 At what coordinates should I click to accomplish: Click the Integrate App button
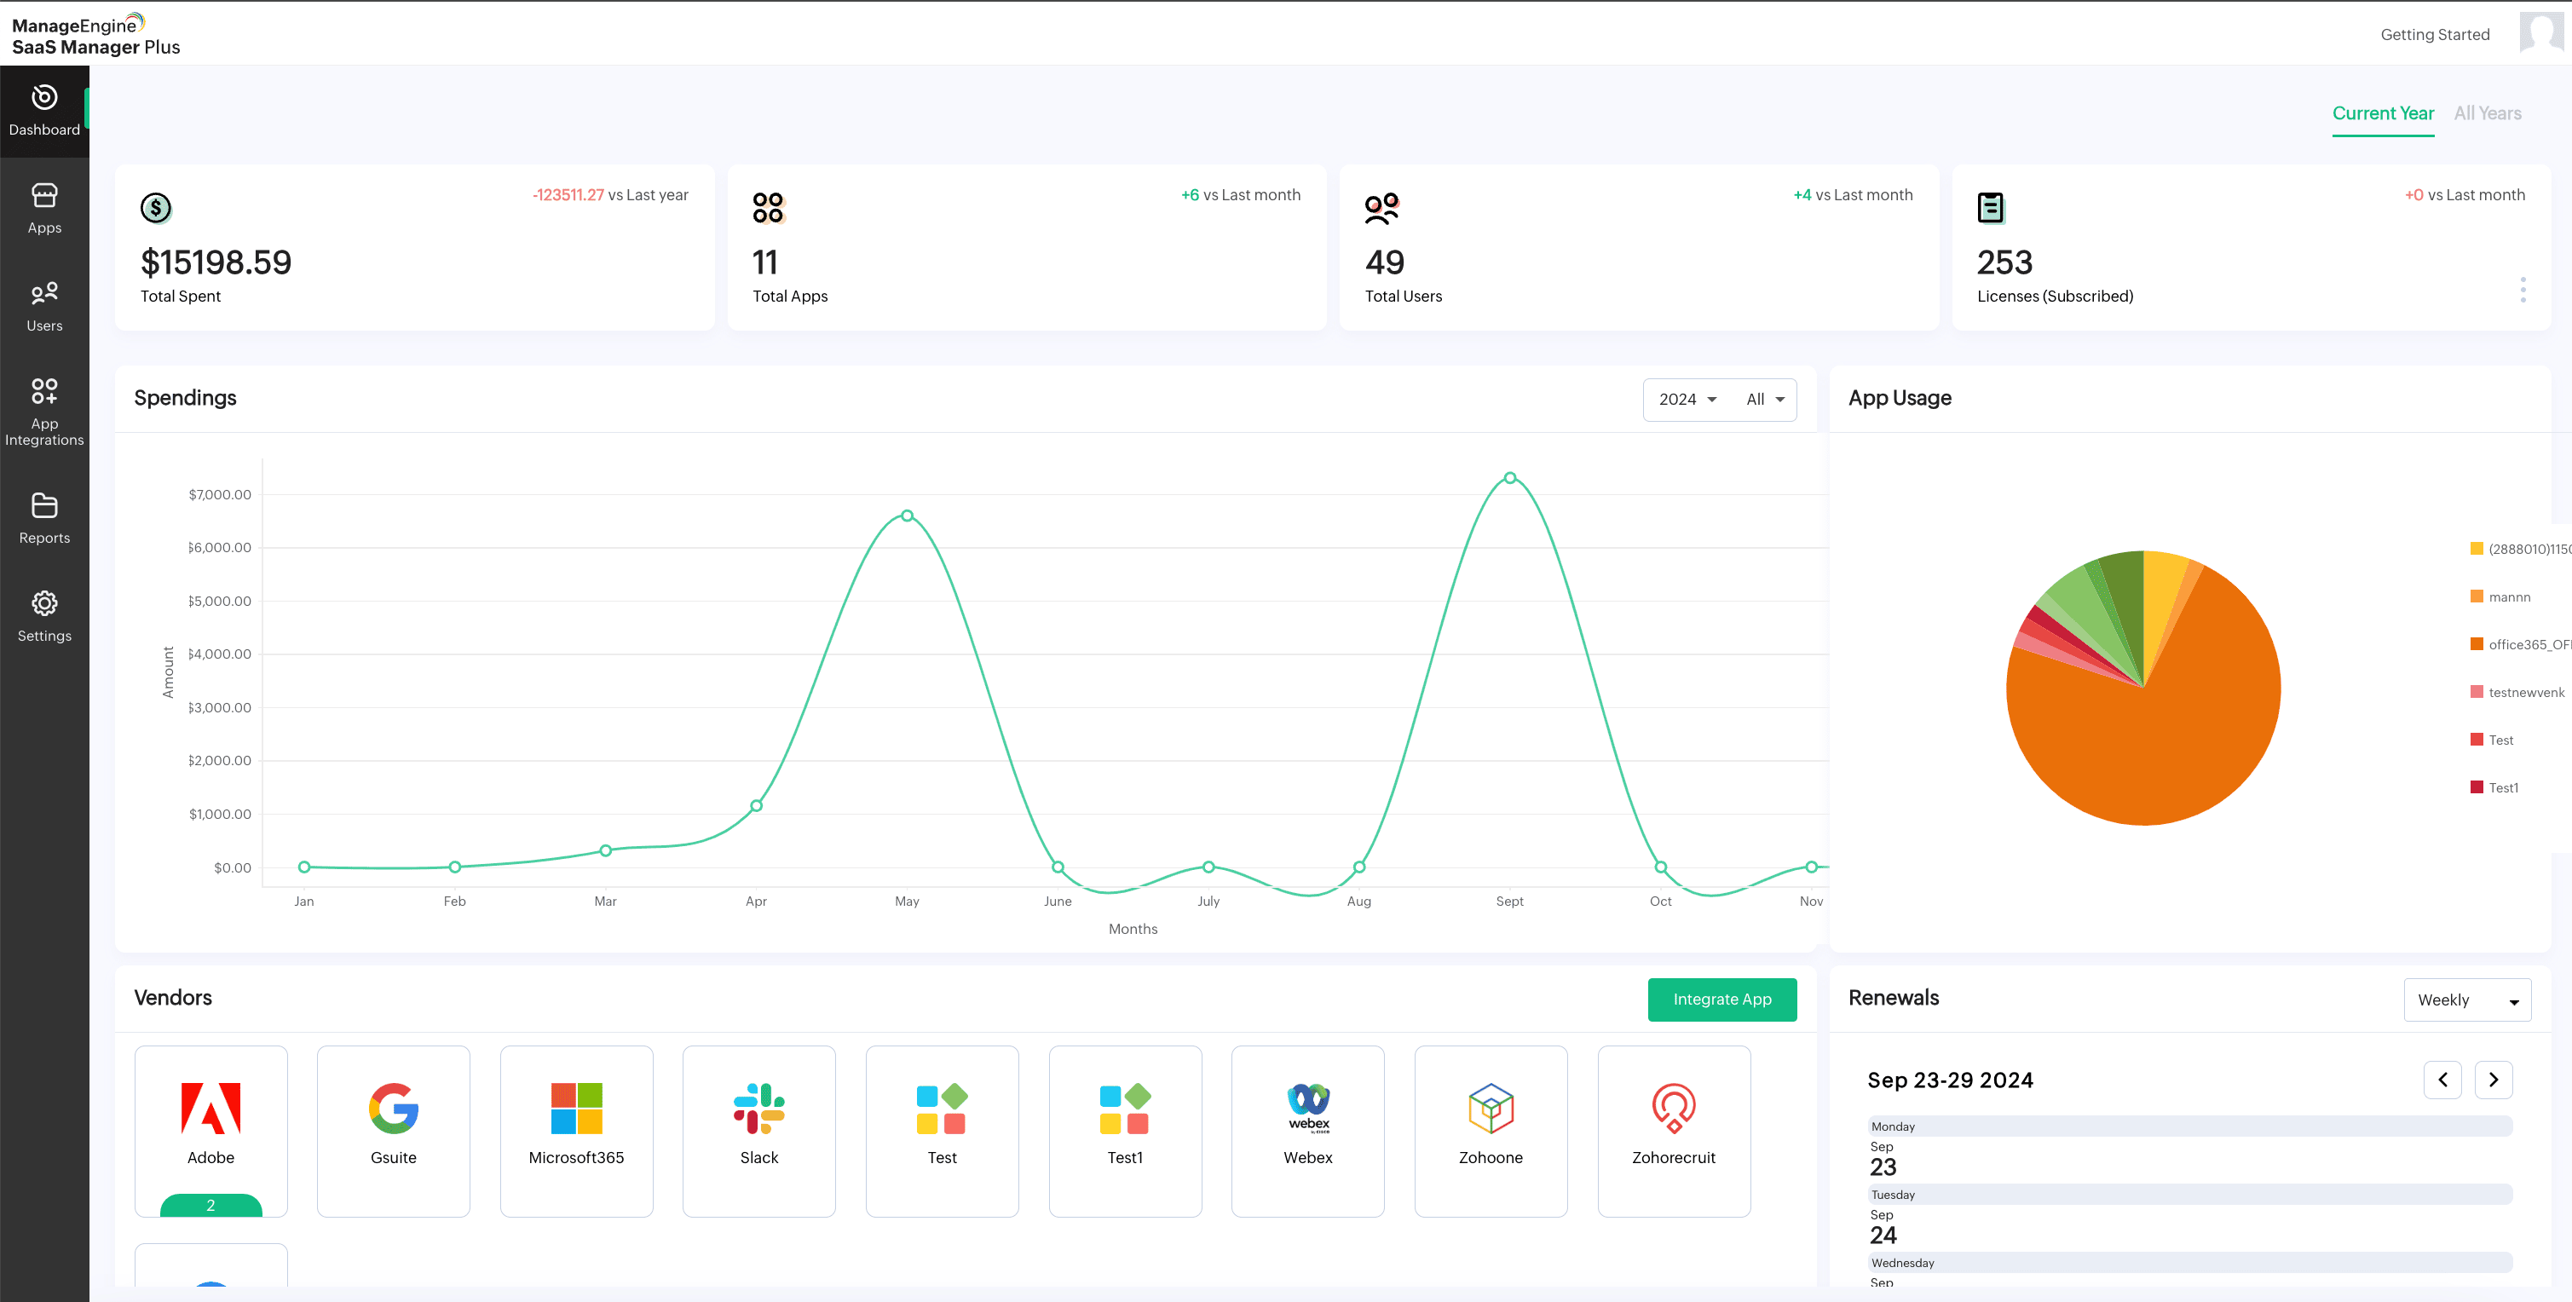pyautogui.click(x=1721, y=1000)
